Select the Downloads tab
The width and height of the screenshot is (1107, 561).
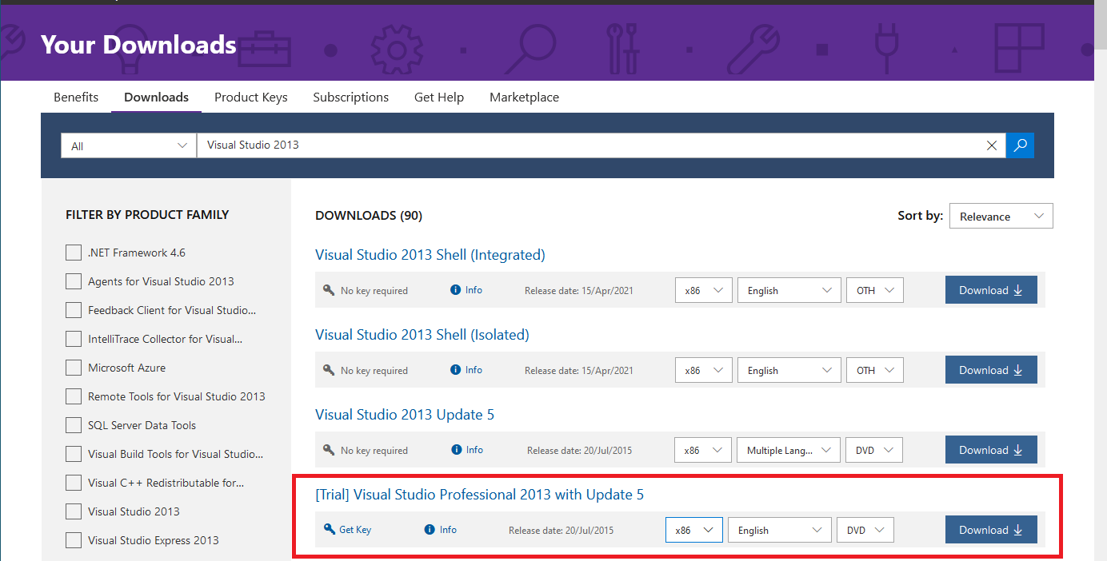coord(156,97)
